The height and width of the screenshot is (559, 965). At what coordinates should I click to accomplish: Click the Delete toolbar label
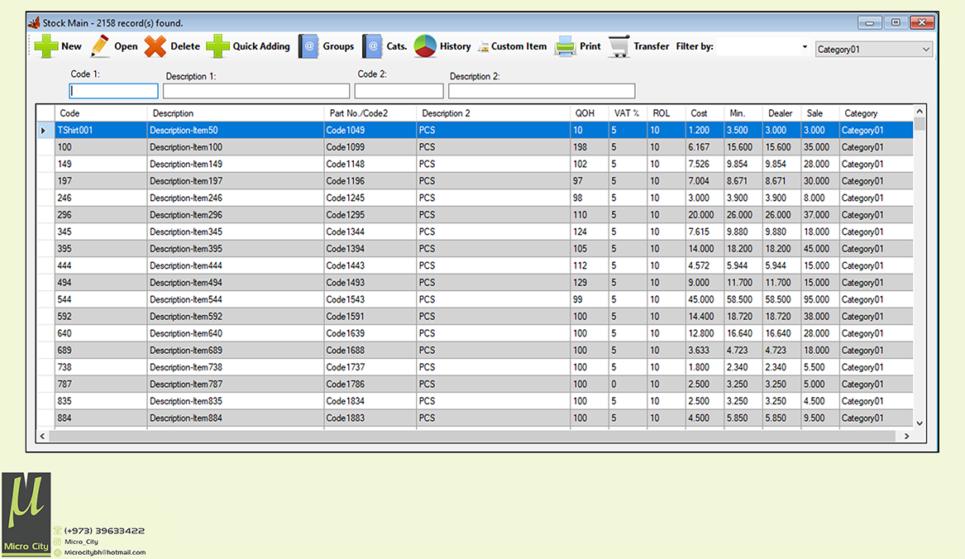[185, 46]
